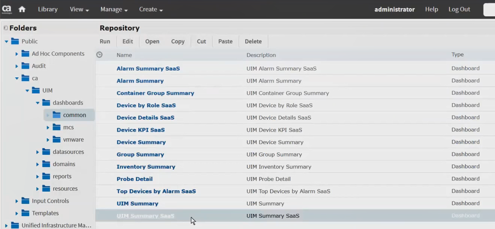The width and height of the screenshot is (495, 229).
Task: Expand the Input Controls folder arrow
Action: tap(17, 201)
